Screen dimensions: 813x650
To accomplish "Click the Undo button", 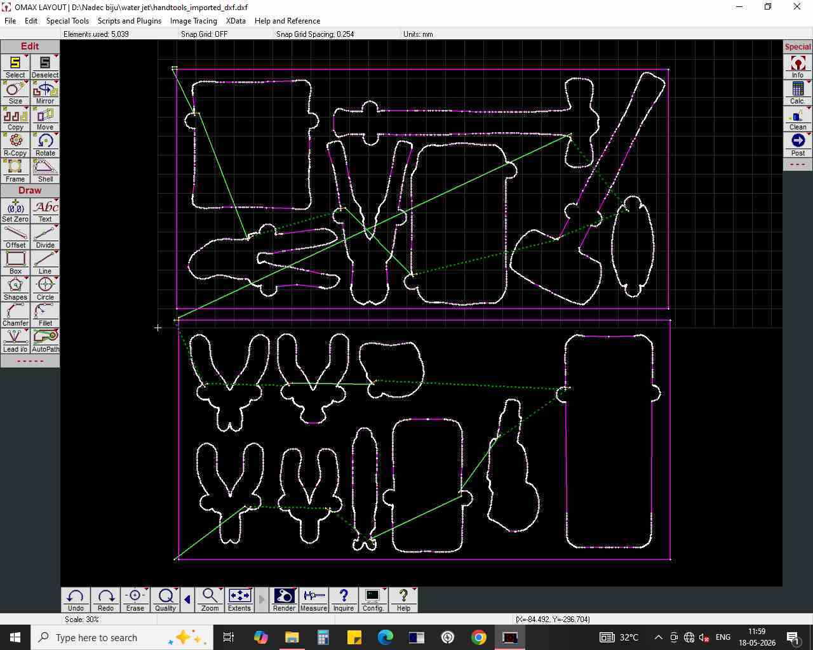I will [76, 600].
